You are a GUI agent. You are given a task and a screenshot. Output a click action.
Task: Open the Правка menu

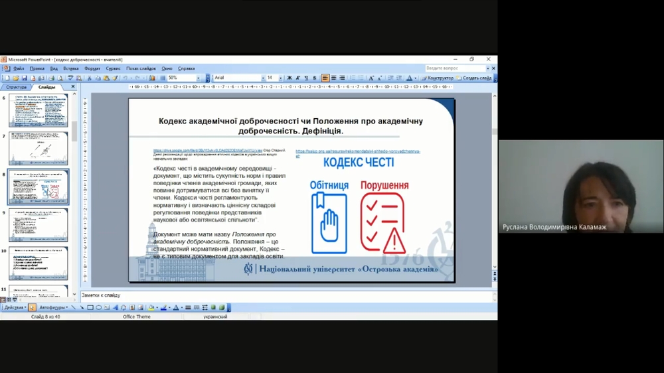click(37, 68)
